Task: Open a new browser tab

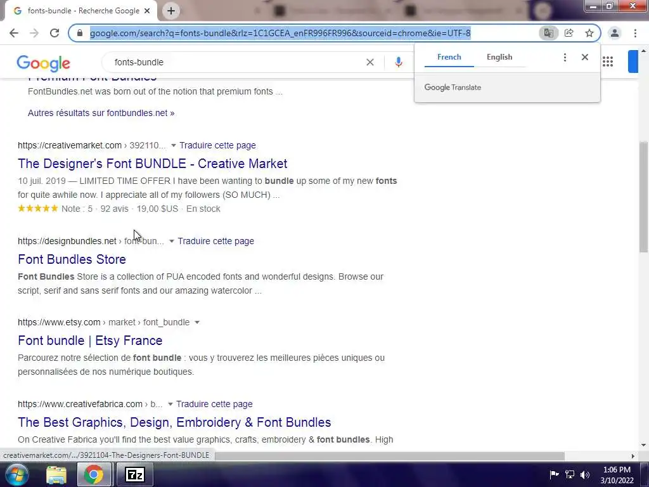Action: (x=171, y=11)
